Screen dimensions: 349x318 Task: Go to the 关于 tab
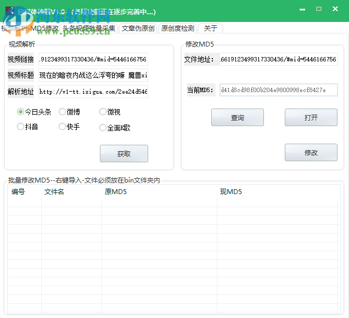click(x=210, y=29)
